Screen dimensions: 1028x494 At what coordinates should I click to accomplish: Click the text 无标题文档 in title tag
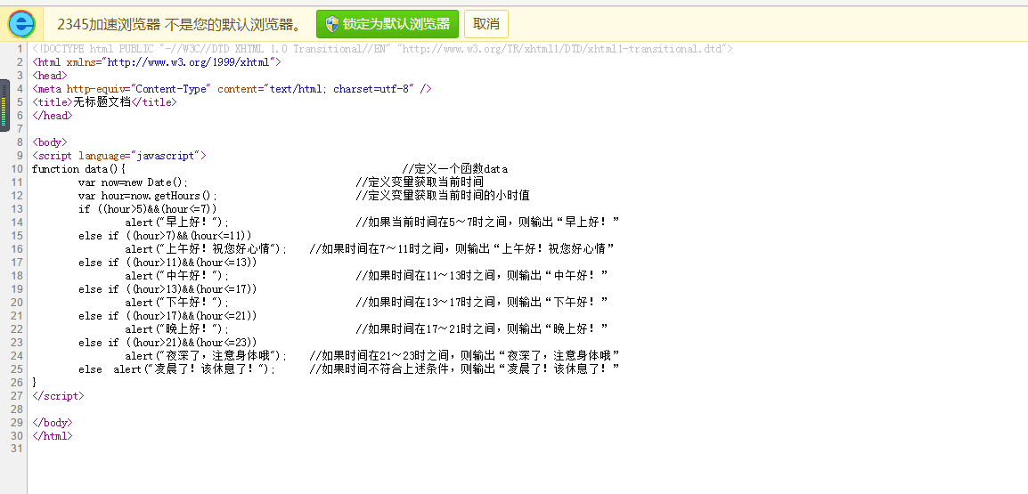[102, 102]
